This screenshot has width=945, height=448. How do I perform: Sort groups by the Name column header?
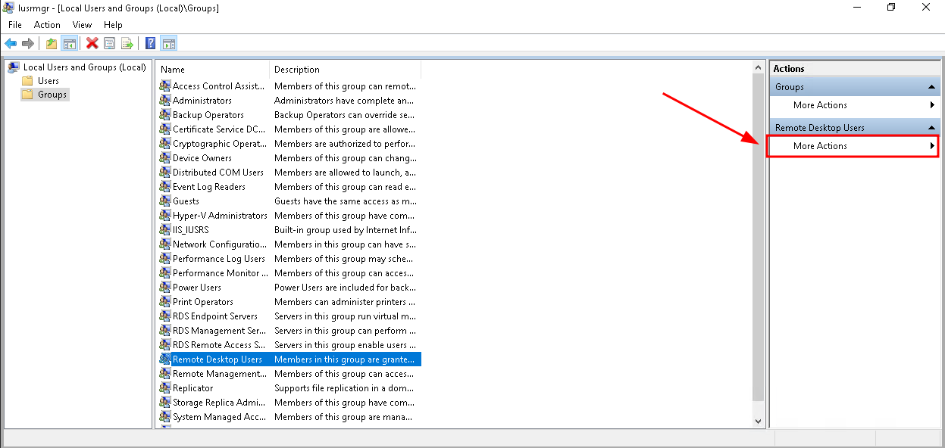coord(212,70)
